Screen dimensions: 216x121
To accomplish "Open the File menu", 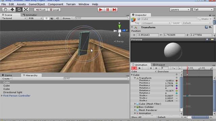I will pyautogui.click(x=4, y=4).
